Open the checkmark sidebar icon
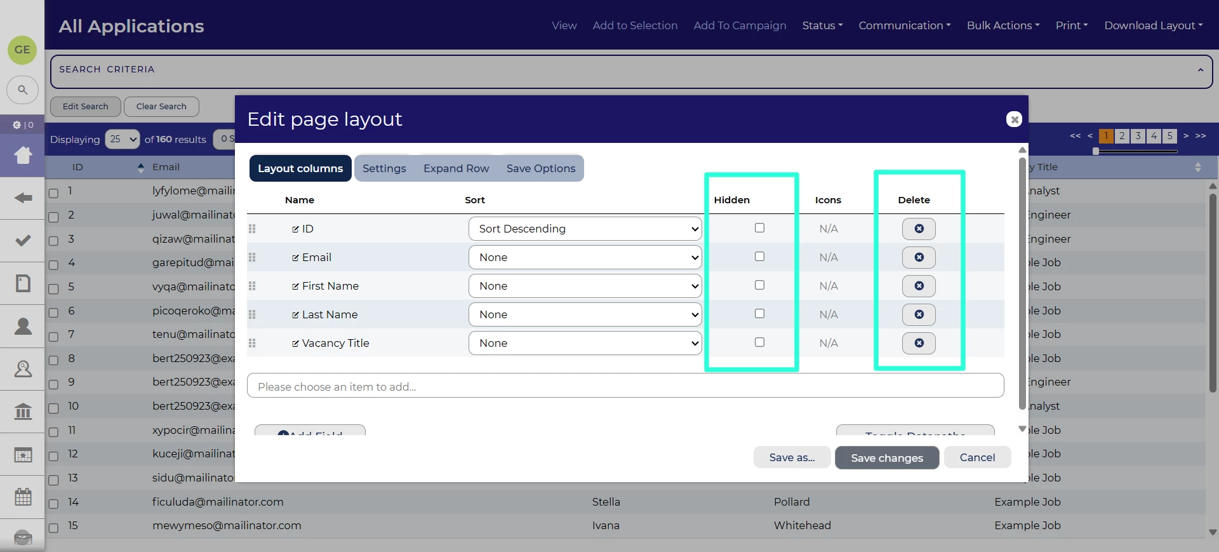 pyautogui.click(x=23, y=240)
